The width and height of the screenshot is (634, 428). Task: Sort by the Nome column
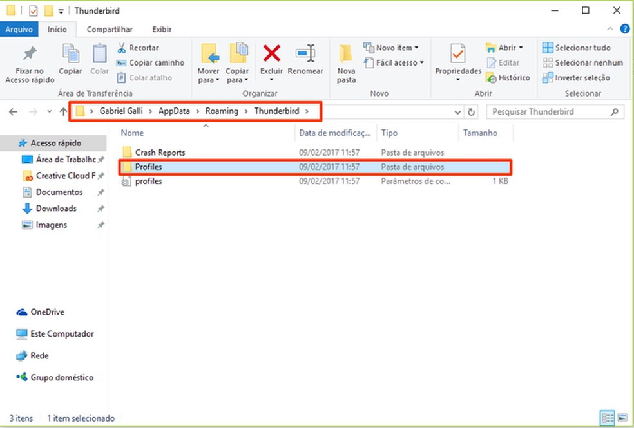point(207,133)
